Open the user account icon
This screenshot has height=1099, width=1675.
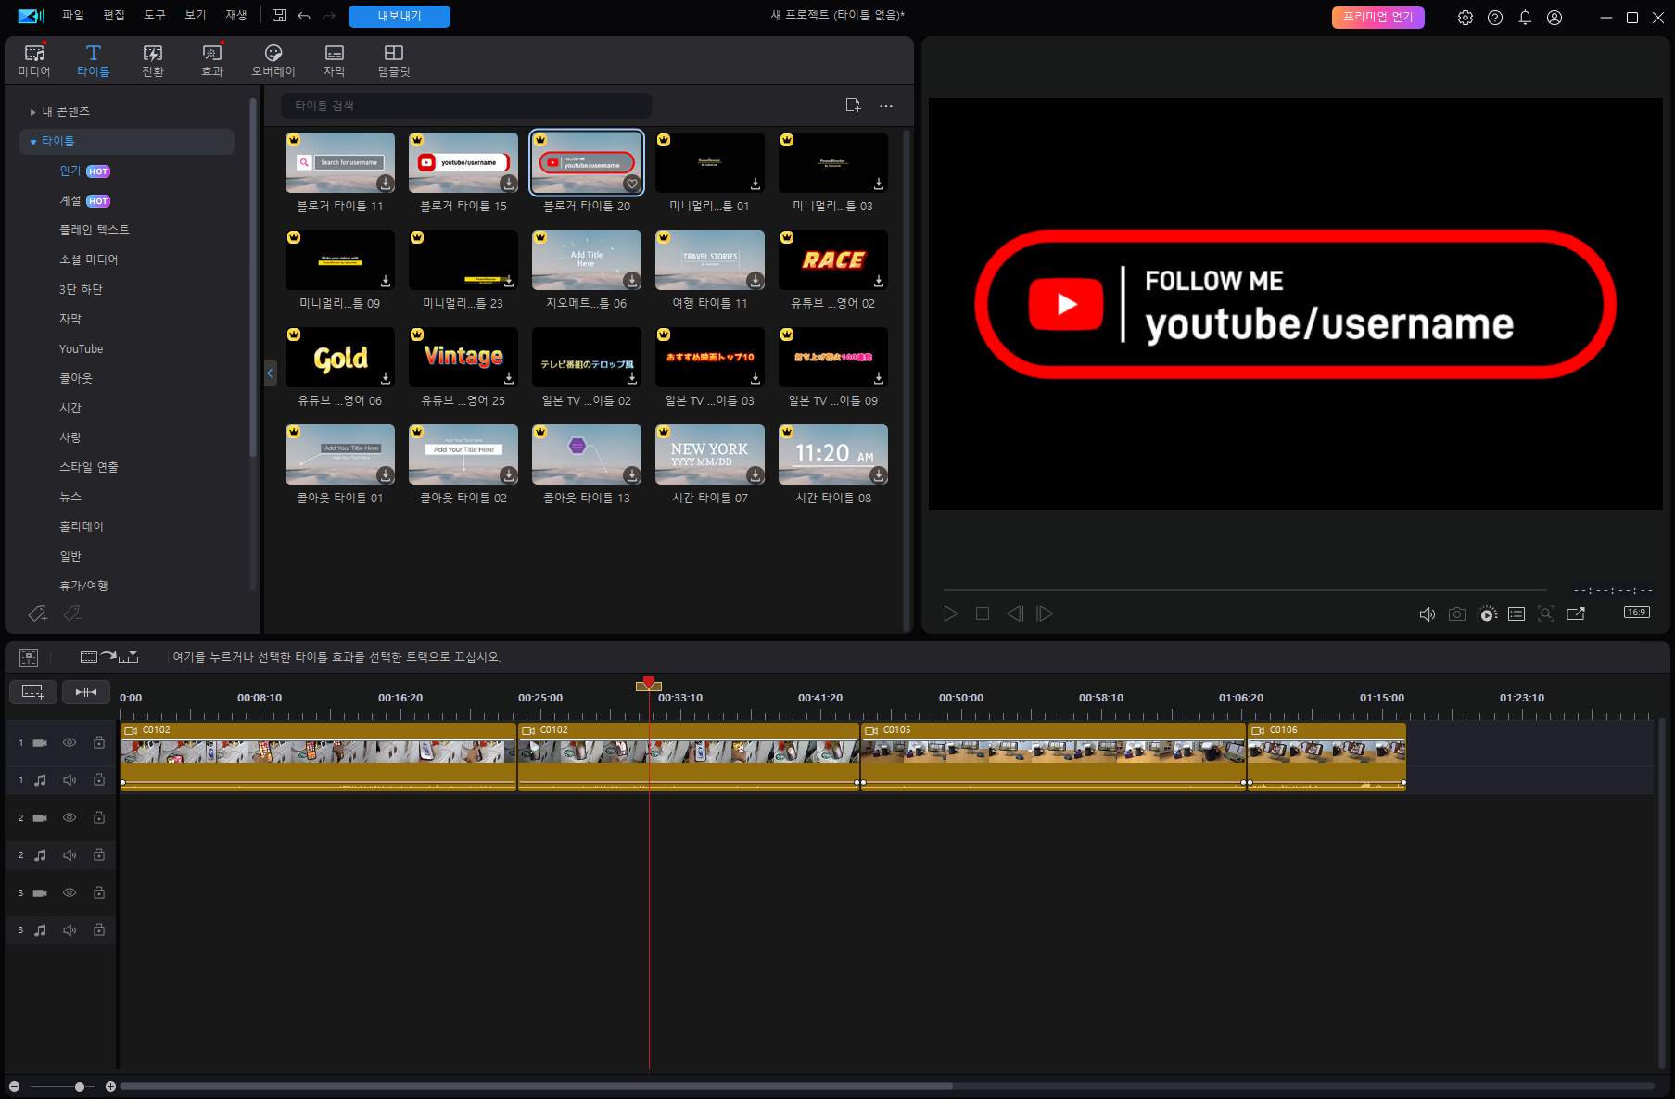[x=1554, y=18]
